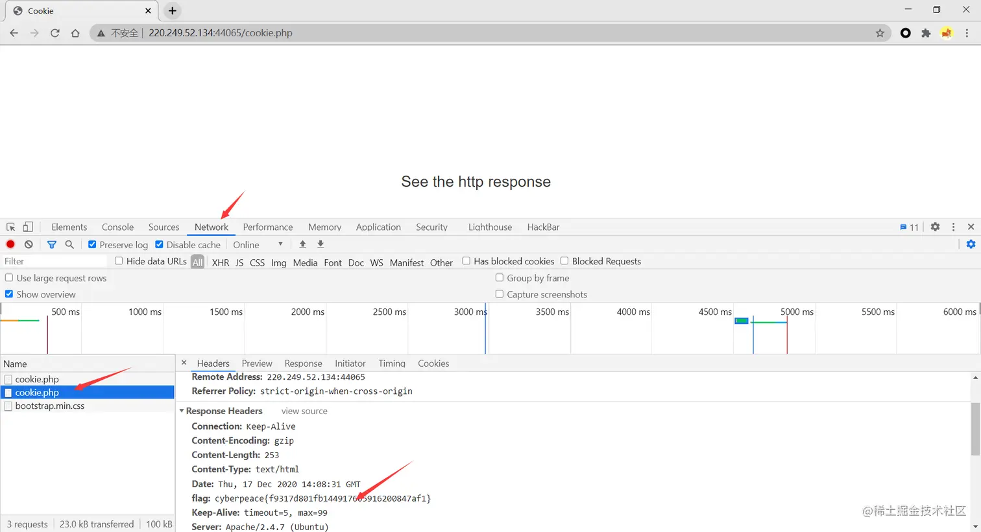This screenshot has height=532, width=981.
Task: Open DevTools settings gear
Action: (935, 227)
